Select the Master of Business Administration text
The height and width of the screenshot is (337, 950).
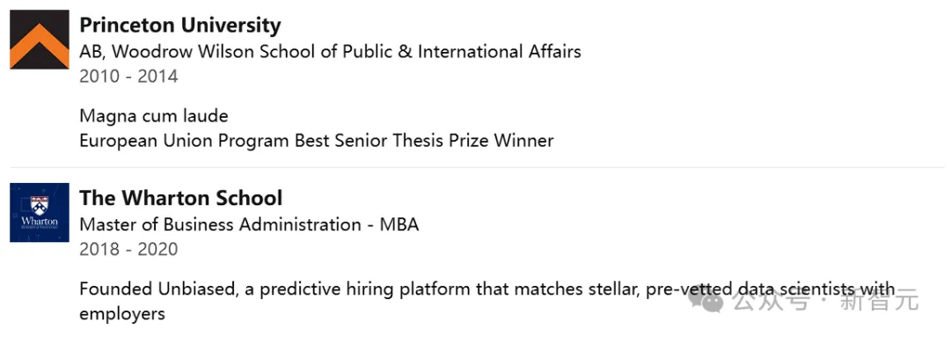click(x=221, y=224)
